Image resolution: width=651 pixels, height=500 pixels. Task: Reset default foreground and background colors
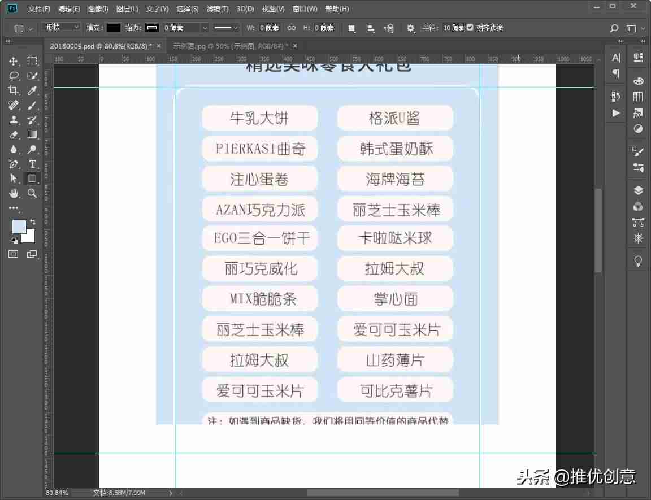[x=15, y=240]
